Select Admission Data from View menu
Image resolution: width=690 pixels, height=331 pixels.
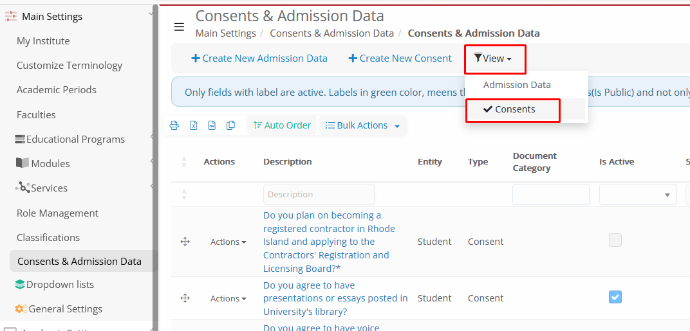[517, 85]
